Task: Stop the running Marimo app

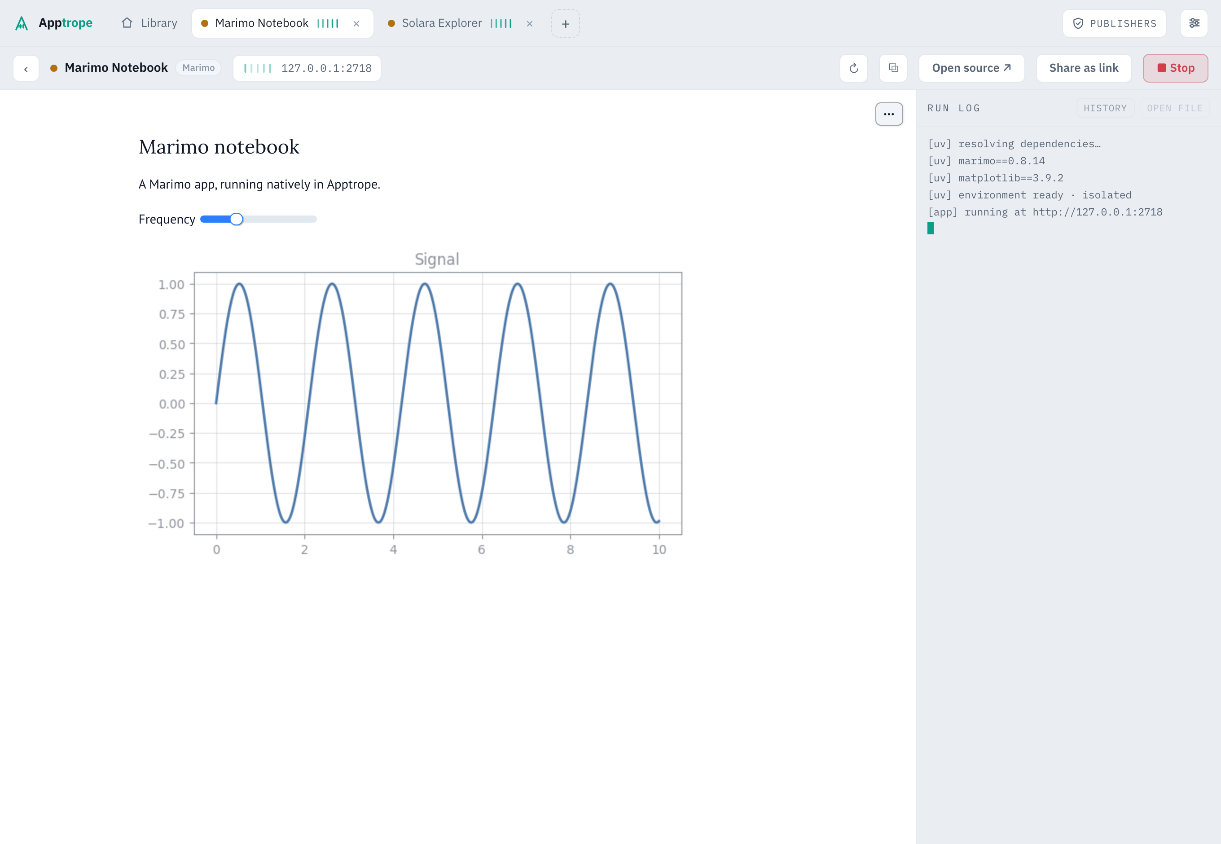Action: [x=1175, y=68]
